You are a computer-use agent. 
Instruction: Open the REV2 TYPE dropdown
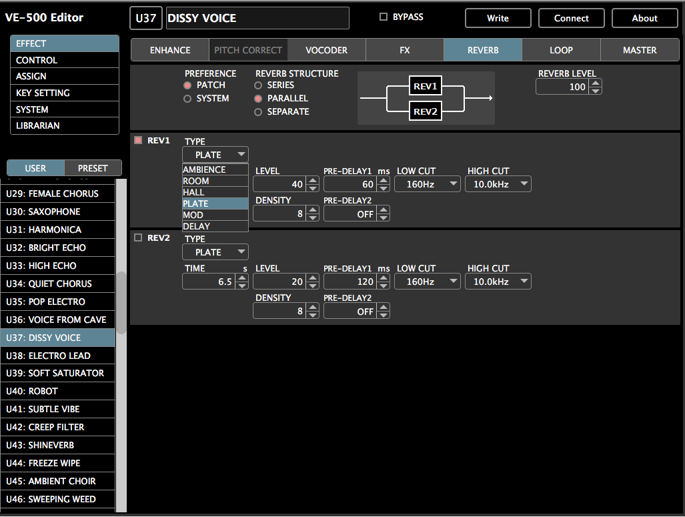click(215, 251)
